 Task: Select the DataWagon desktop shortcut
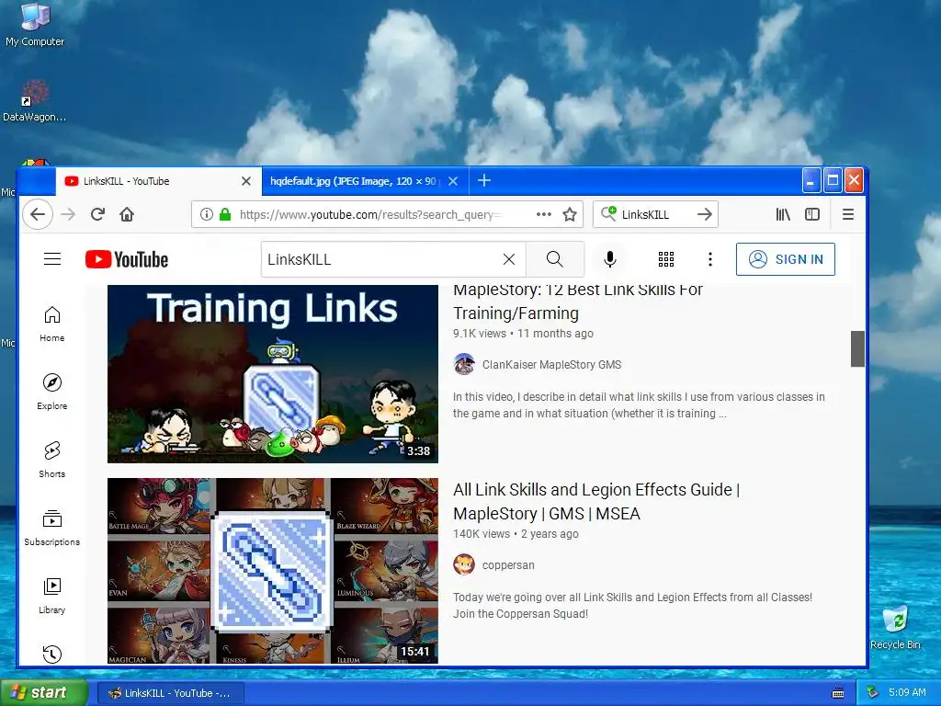pos(34,101)
